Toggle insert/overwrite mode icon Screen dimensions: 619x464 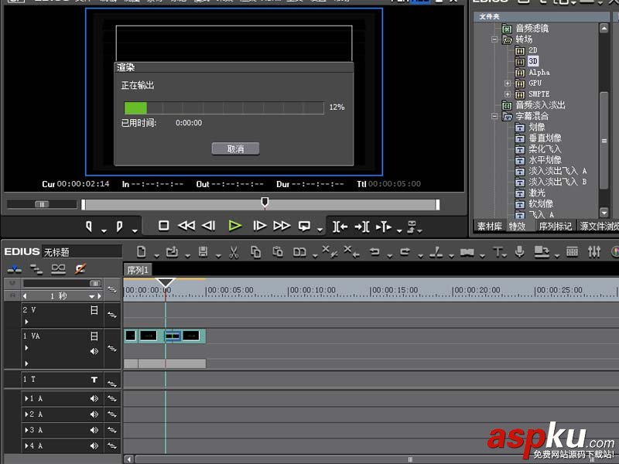click(x=15, y=269)
